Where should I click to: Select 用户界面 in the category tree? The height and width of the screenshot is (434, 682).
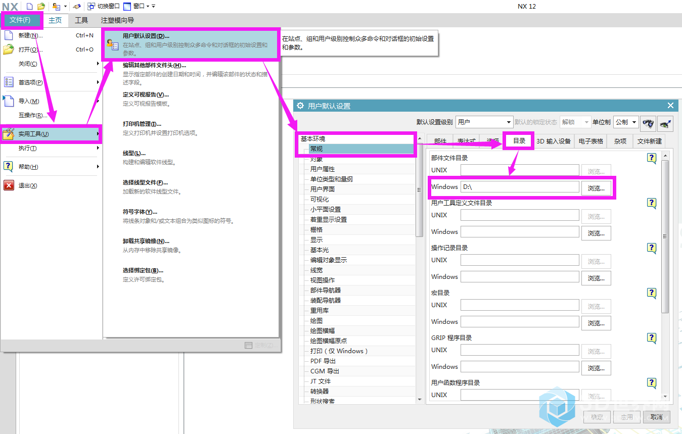(x=323, y=189)
